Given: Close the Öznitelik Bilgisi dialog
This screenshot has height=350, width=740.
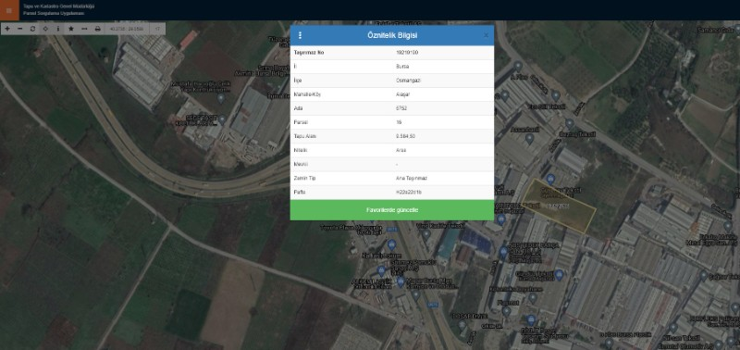Looking at the screenshot, I should pos(487,35).
